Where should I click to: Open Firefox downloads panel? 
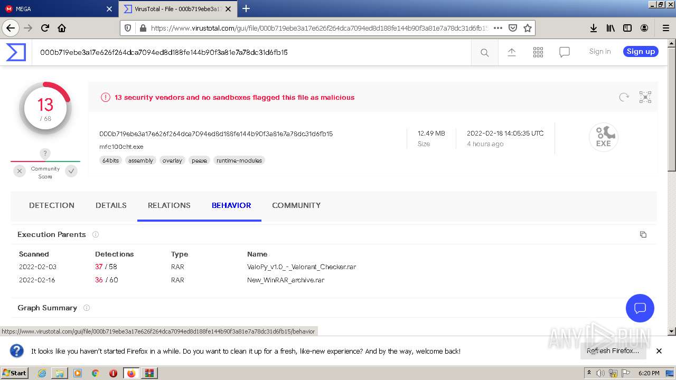tap(594, 28)
